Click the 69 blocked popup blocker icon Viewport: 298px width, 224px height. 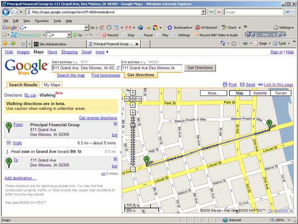tap(198, 27)
